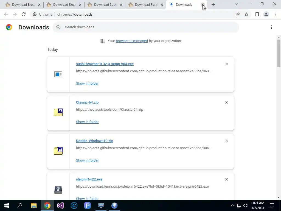The image size is (281, 211).
Task: Remove sleipnir6422.exe from the list
Action: click(x=227, y=179)
